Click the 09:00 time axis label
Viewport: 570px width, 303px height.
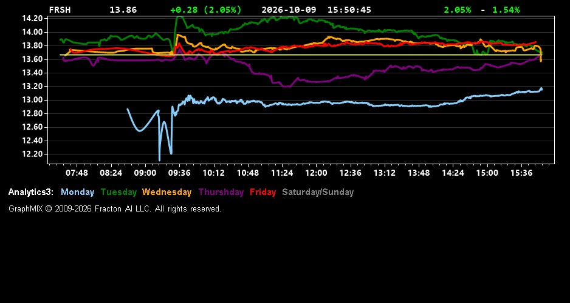pos(145,173)
